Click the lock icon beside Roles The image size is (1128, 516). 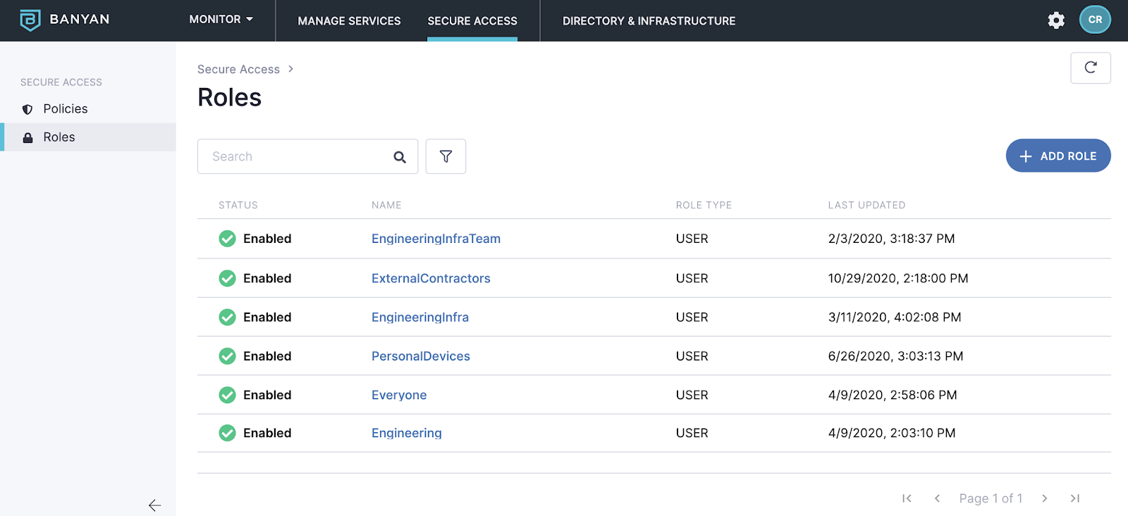click(27, 137)
